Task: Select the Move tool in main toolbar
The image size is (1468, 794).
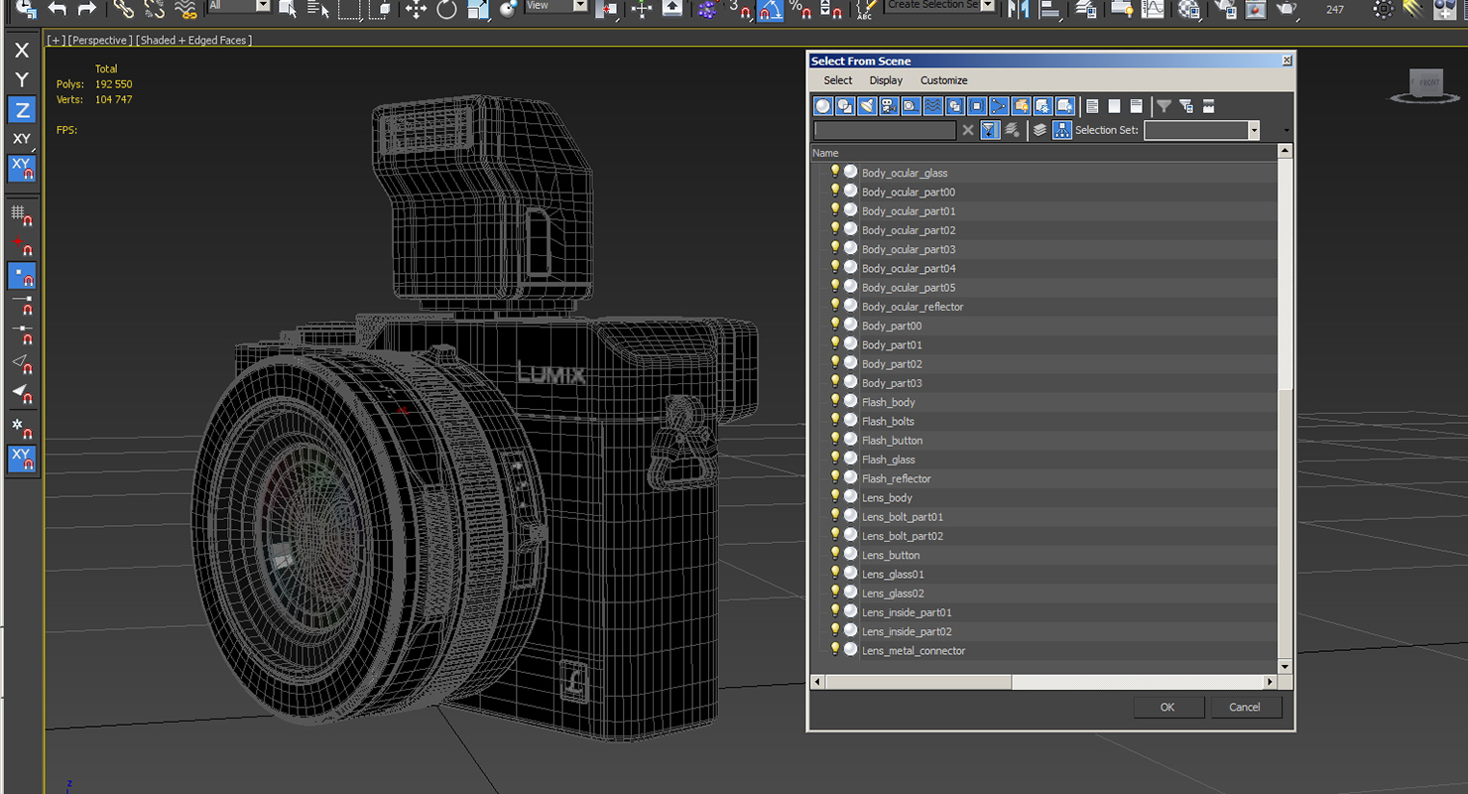Action: click(416, 9)
